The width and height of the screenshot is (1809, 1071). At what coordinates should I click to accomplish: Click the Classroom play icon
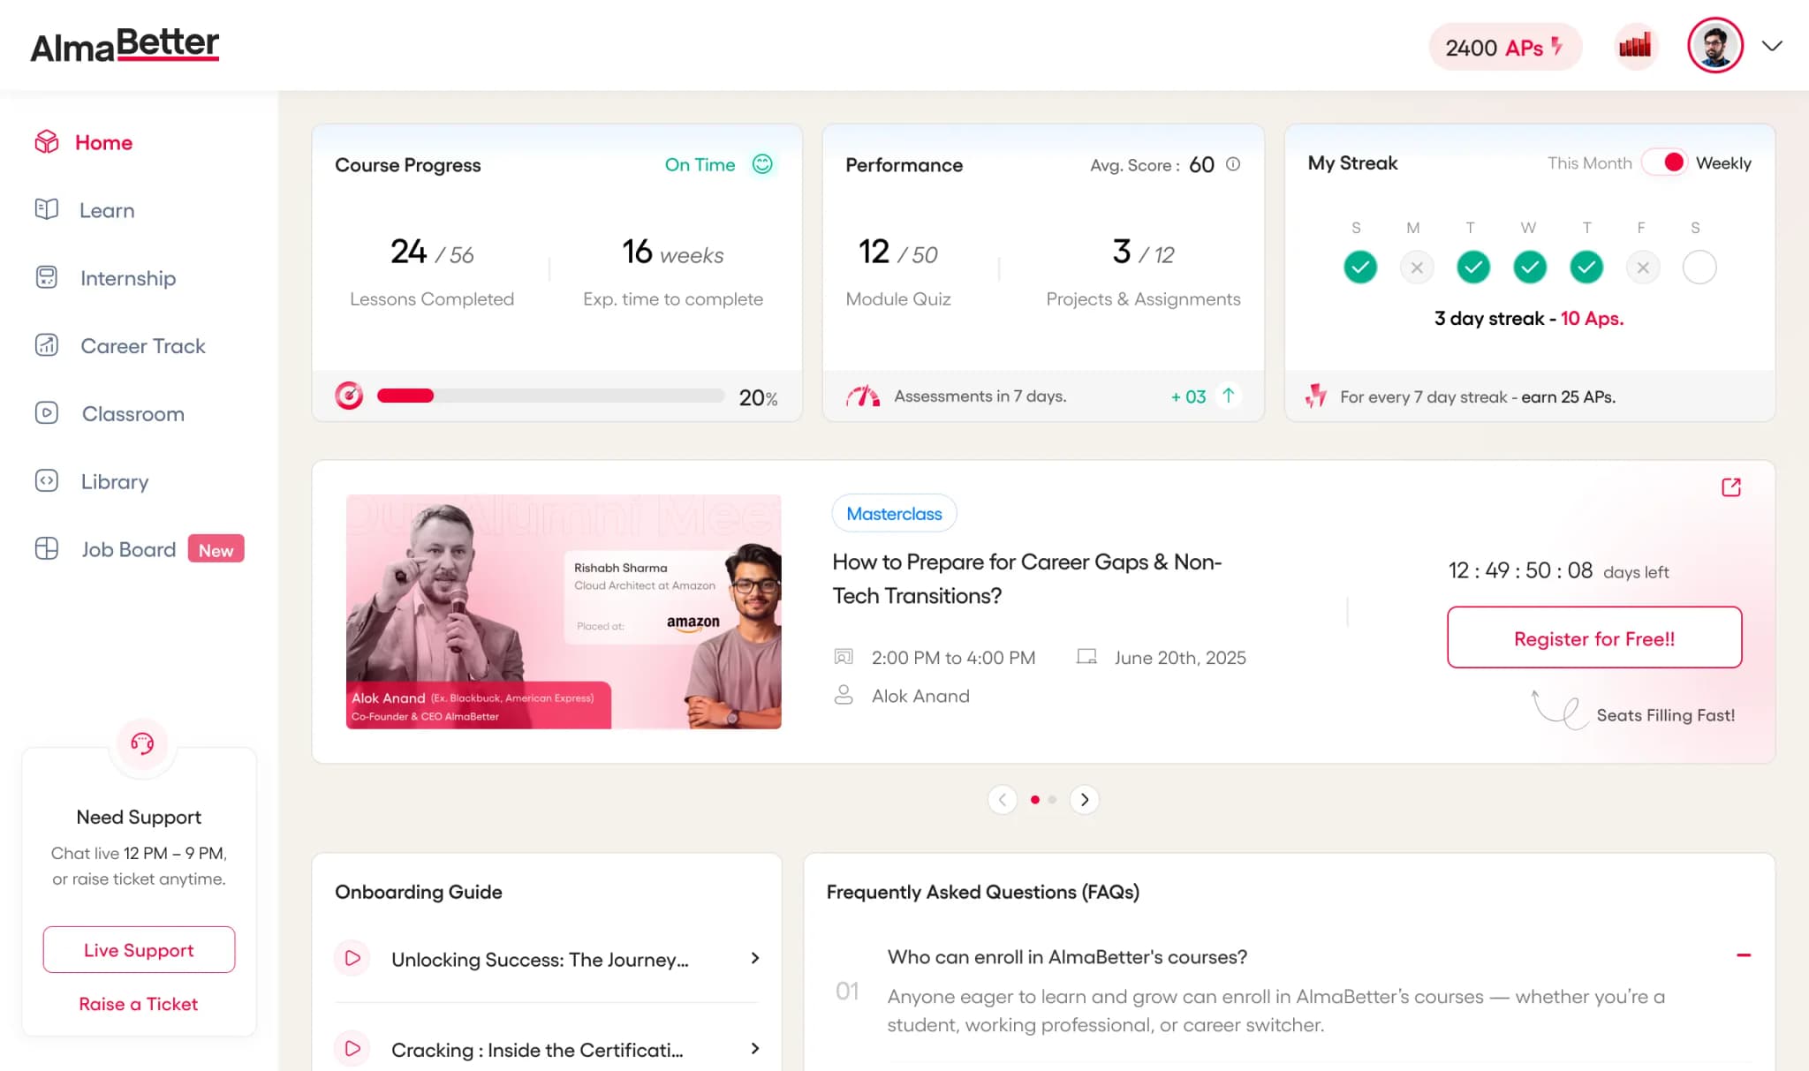pyautogui.click(x=47, y=412)
